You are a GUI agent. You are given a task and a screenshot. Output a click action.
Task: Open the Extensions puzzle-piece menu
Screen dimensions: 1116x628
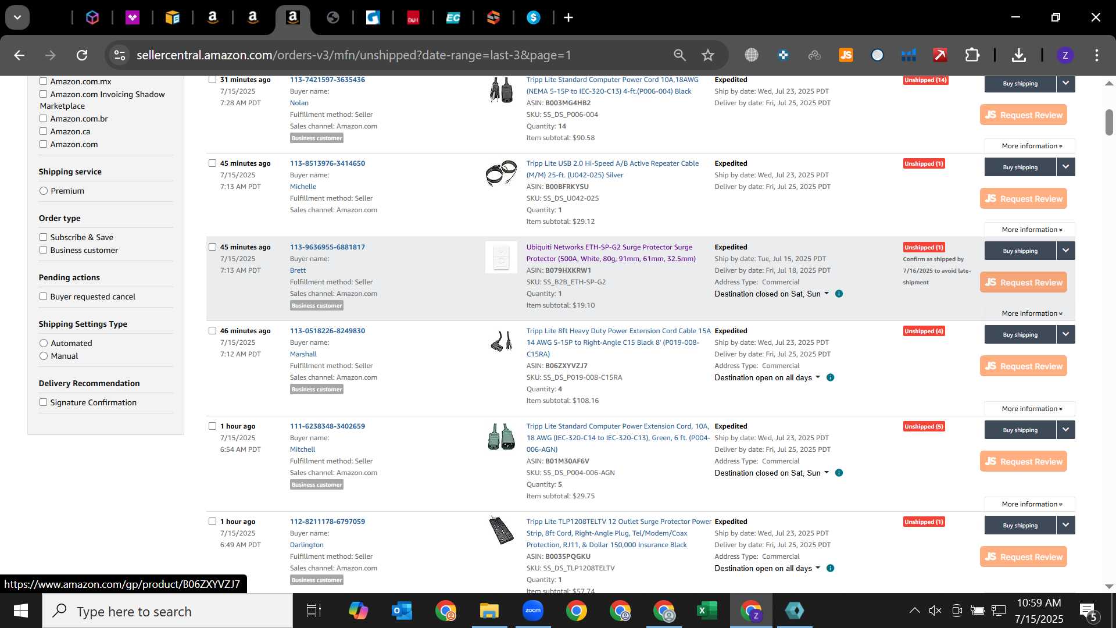[972, 55]
